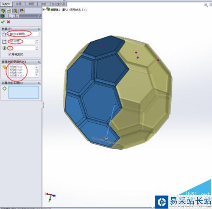212x209 pixels.
Task: Cancel the pattern with red X
Action: (8, 22)
